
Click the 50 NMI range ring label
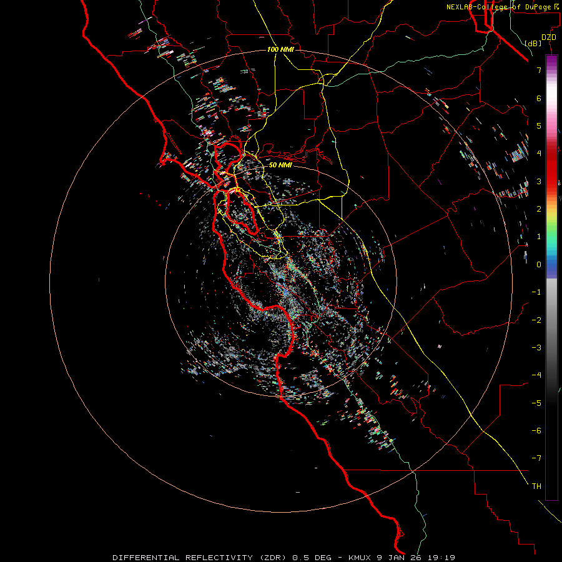[280, 165]
